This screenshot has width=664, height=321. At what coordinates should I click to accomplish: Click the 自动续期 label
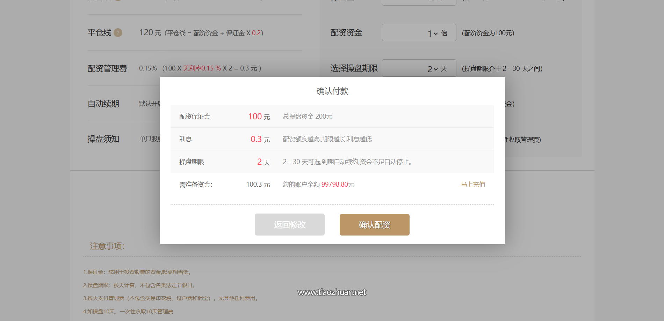(103, 104)
